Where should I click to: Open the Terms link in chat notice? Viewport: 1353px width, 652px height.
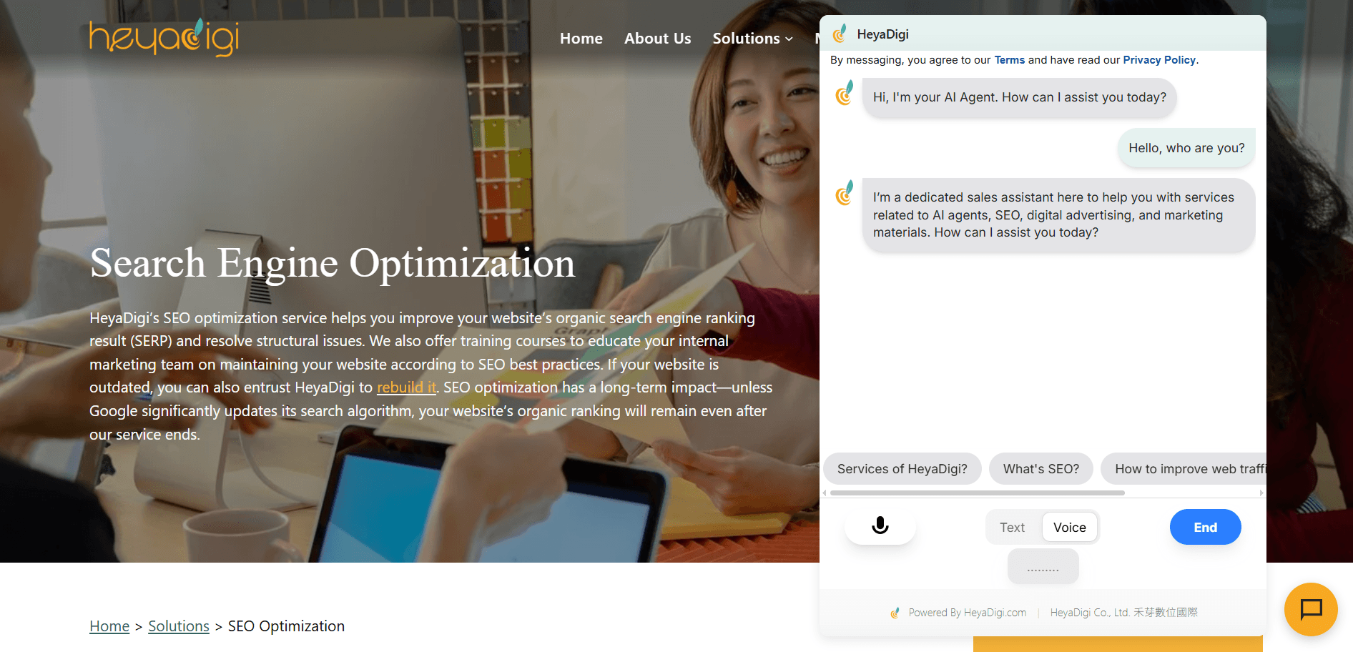(x=1009, y=60)
